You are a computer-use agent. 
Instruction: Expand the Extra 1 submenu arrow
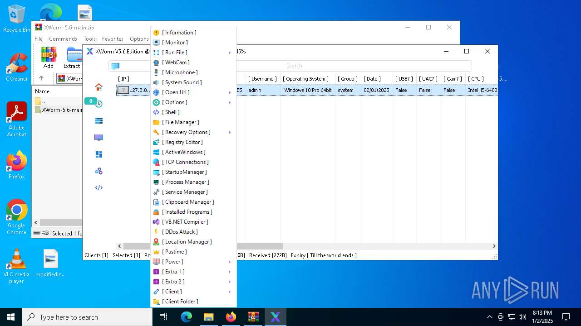(230, 272)
